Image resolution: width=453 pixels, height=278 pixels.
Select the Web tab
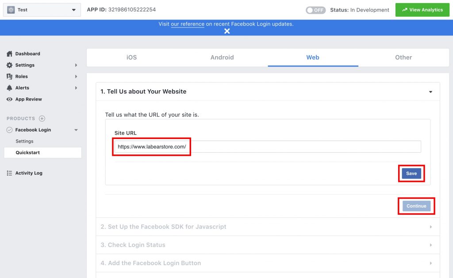[x=313, y=58]
